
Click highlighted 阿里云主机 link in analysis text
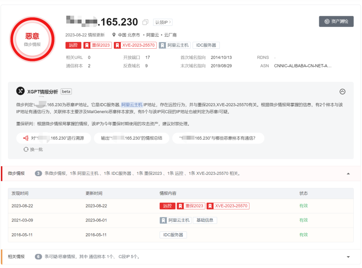pyautogui.click(x=132, y=104)
